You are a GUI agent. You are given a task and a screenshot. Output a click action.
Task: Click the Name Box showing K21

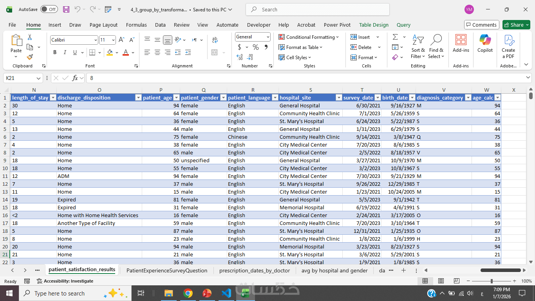tap(20, 78)
